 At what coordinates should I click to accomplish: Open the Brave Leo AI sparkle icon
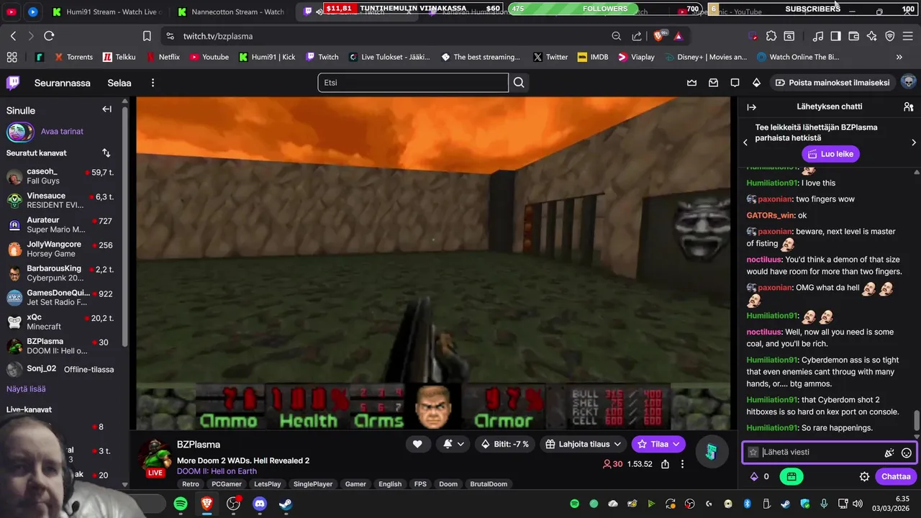pyautogui.click(x=871, y=36)
